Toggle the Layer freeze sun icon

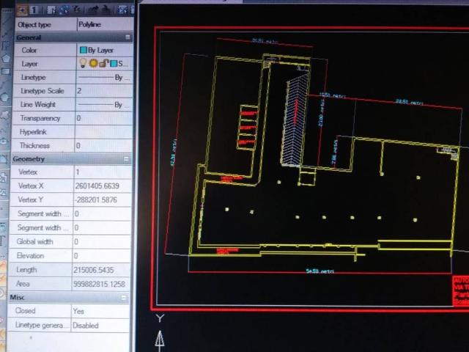point(92,64)
